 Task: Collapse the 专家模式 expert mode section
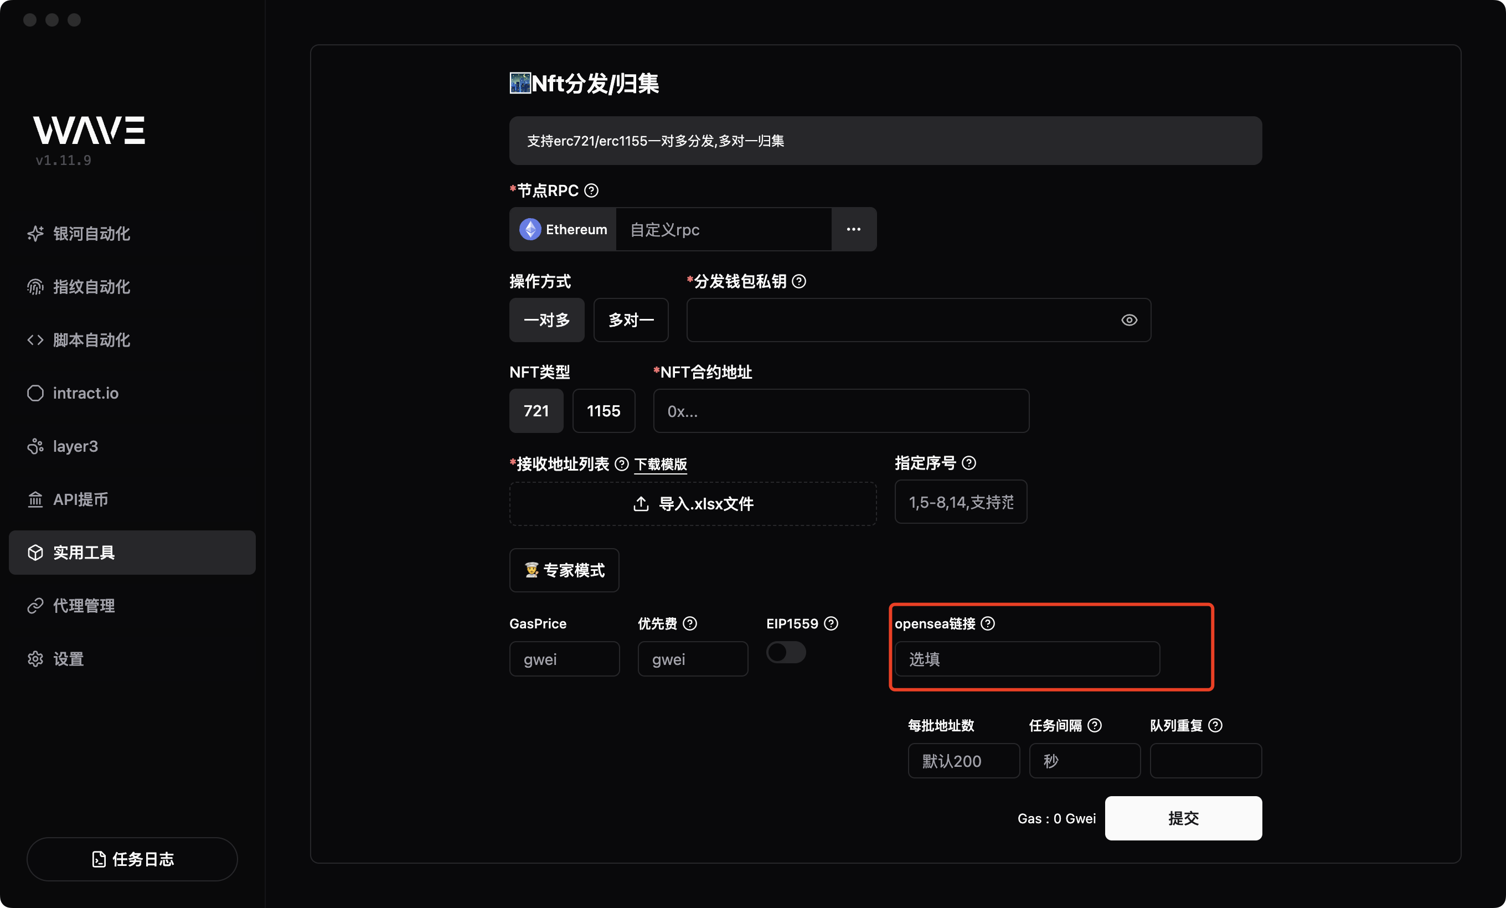[564, 570]
